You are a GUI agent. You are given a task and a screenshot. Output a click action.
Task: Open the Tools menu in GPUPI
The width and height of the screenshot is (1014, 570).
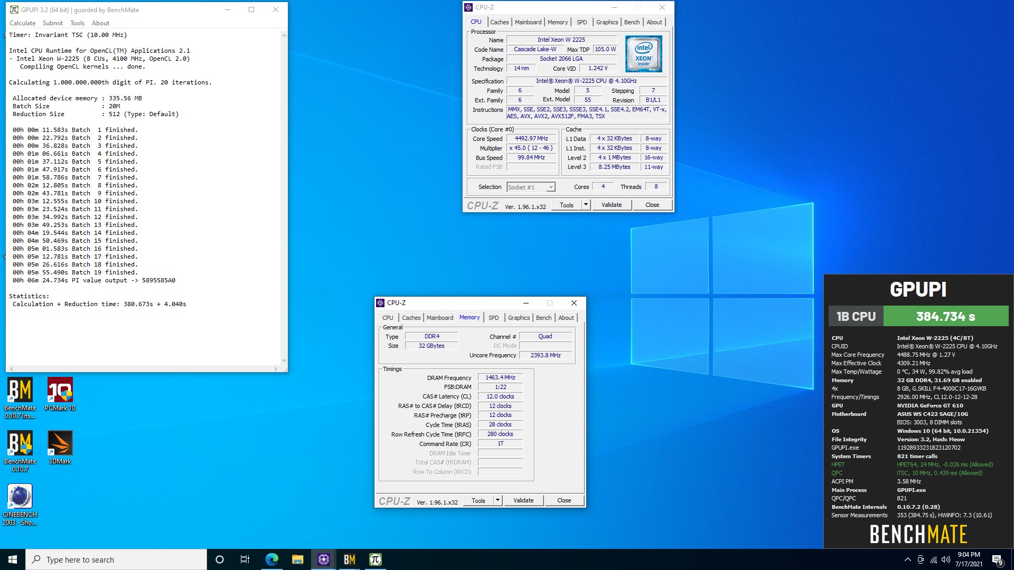(77, 23)
